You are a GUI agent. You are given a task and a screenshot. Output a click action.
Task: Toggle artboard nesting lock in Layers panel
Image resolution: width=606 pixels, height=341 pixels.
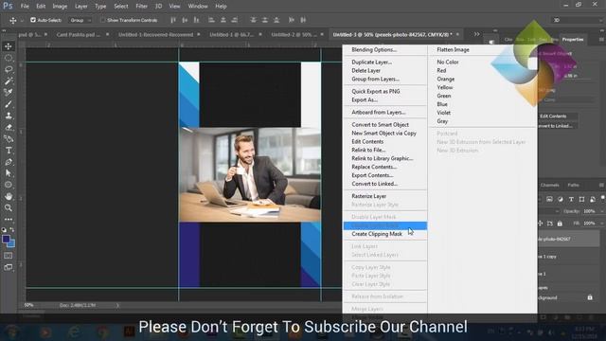(550, 224)
